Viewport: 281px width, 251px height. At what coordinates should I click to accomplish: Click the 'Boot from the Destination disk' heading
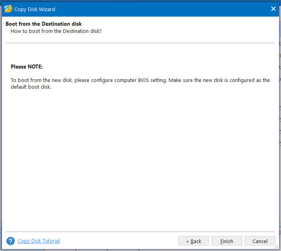click(44, 24)
